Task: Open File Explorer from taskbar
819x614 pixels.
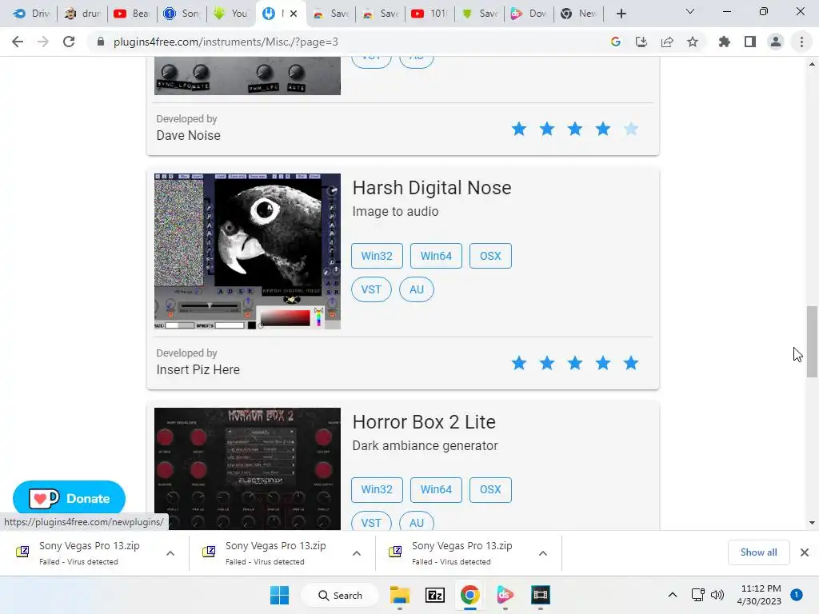Action: coord(400,595)
